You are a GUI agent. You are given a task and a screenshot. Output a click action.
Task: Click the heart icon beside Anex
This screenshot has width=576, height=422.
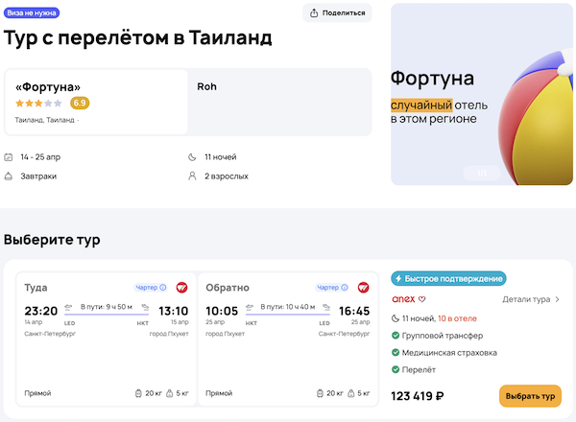pos(421,299)
